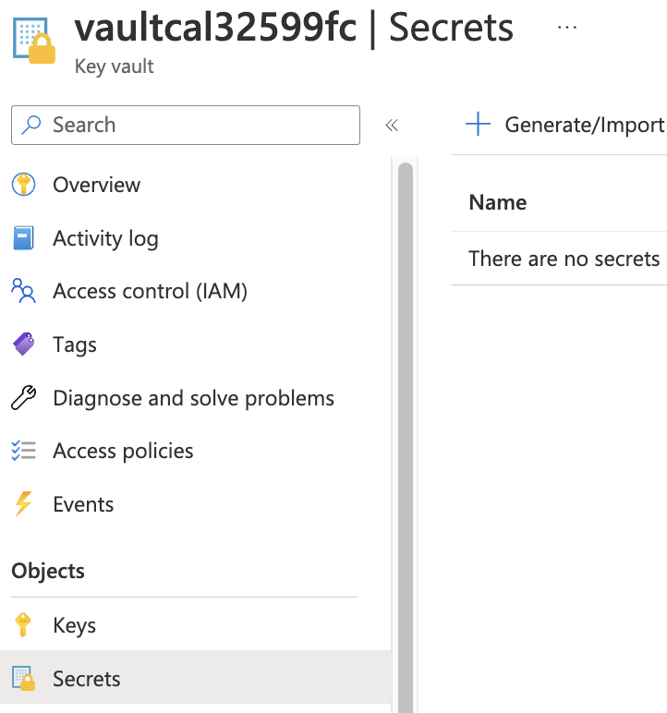This screenshot has height=713, width=667.
Task: Click the yellow Keys icon
Action: [23, 625]
